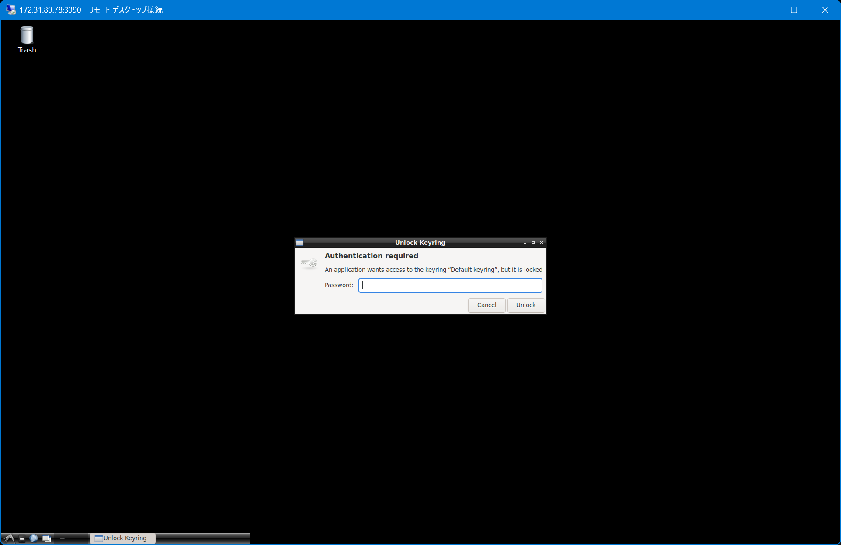Click the Password input field

click(450, 285)
